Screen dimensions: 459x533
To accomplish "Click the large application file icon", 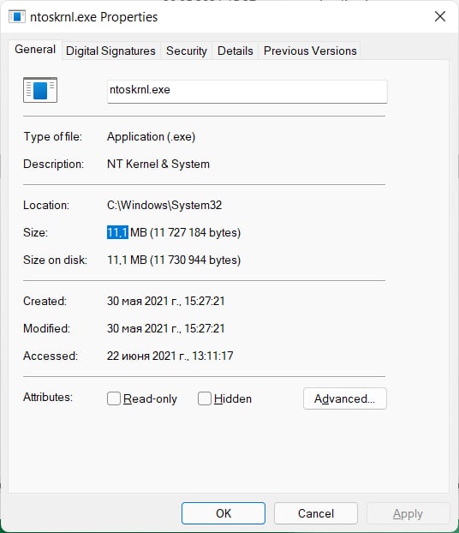I will click(x=40, y=90).
